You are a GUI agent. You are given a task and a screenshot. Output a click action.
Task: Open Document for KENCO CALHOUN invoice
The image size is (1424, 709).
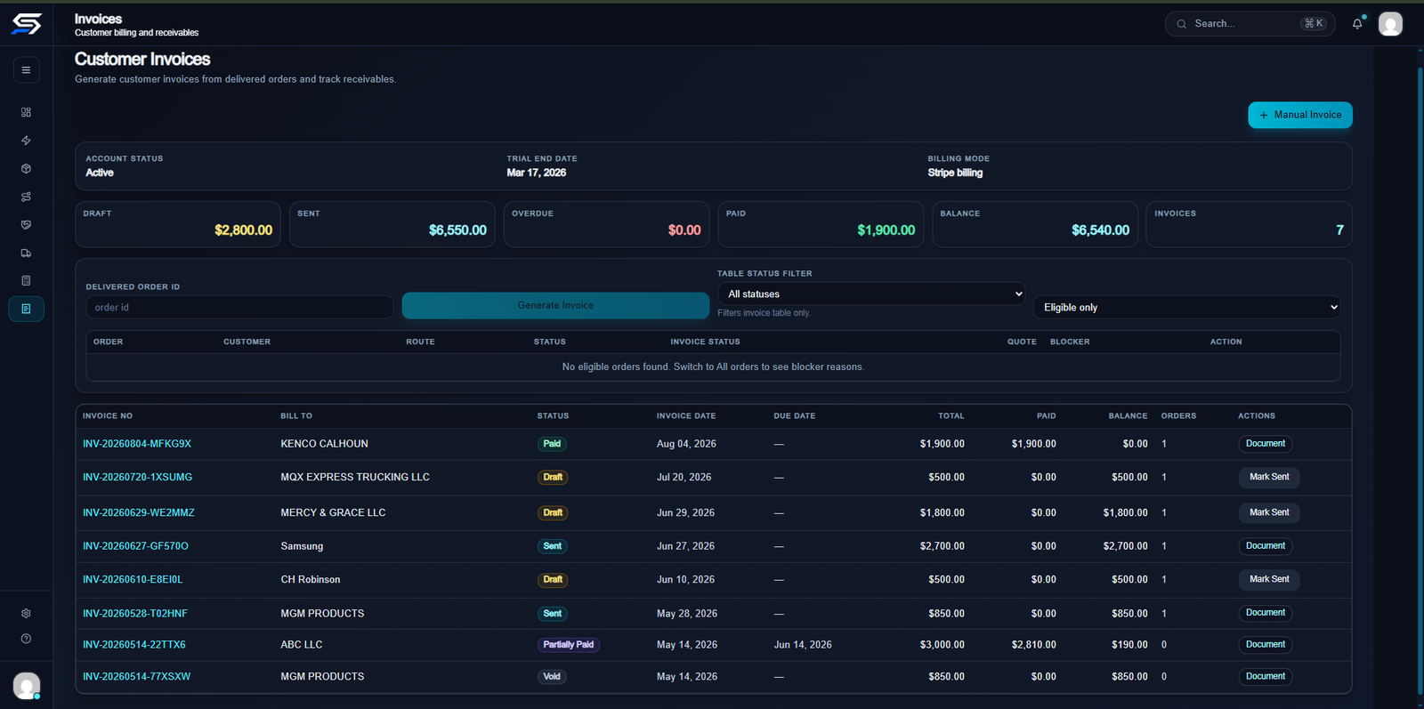coord(1265,444)
